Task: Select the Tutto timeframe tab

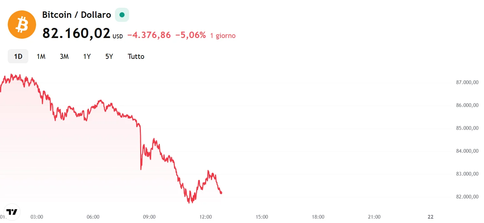Action: tap(136, 56)
